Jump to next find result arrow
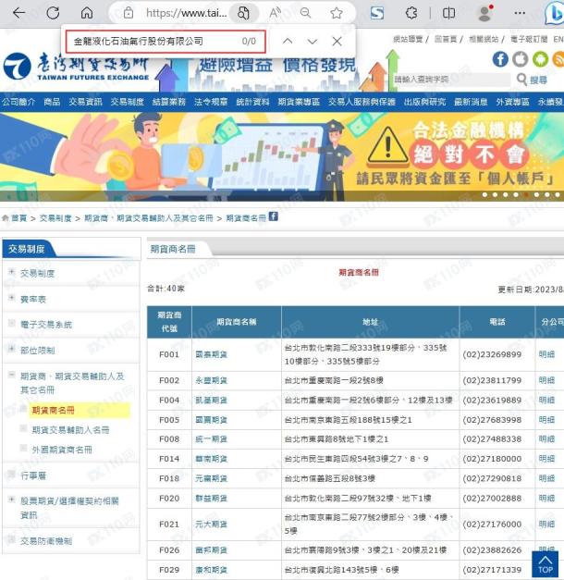 point(313,41)
